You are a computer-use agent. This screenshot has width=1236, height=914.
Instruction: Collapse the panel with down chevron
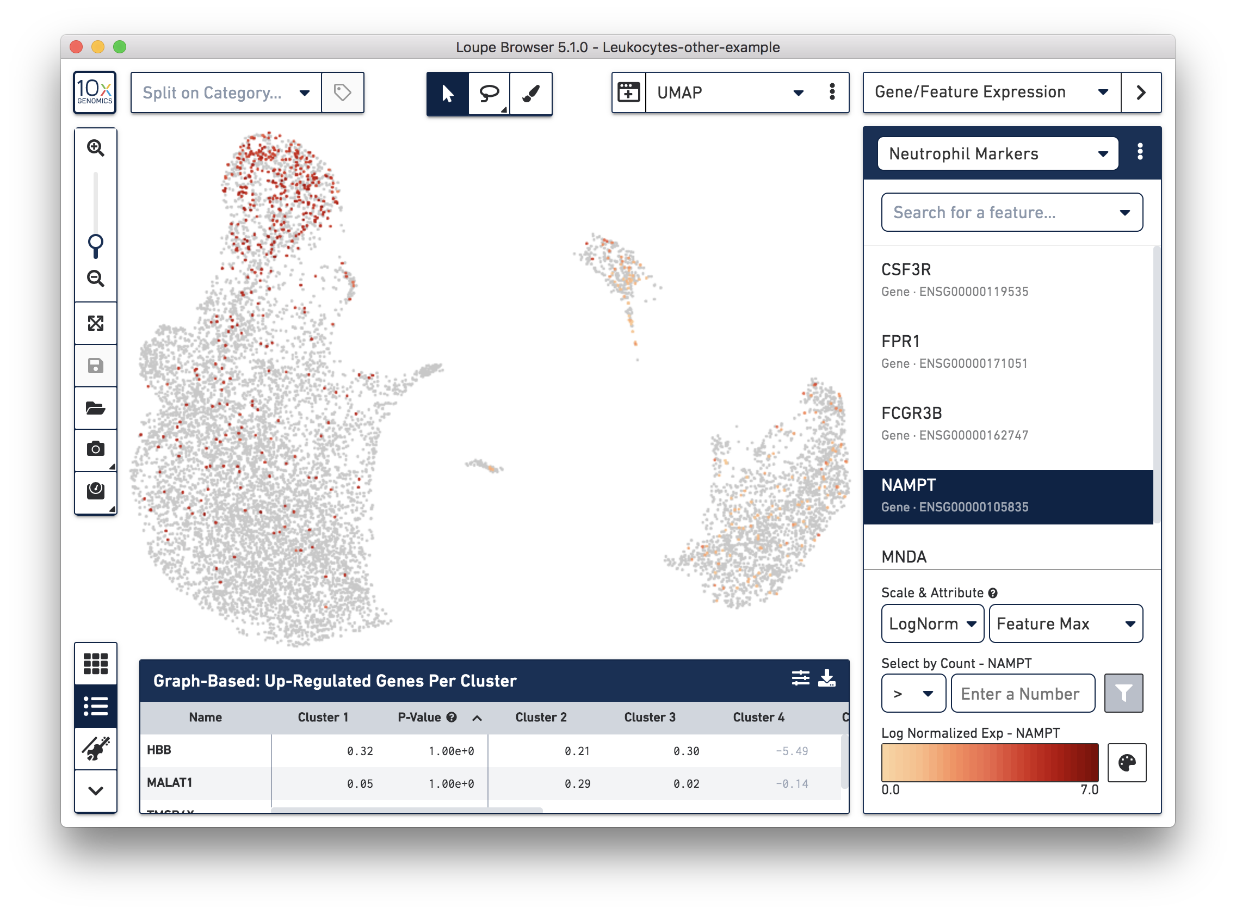[95, 791]
